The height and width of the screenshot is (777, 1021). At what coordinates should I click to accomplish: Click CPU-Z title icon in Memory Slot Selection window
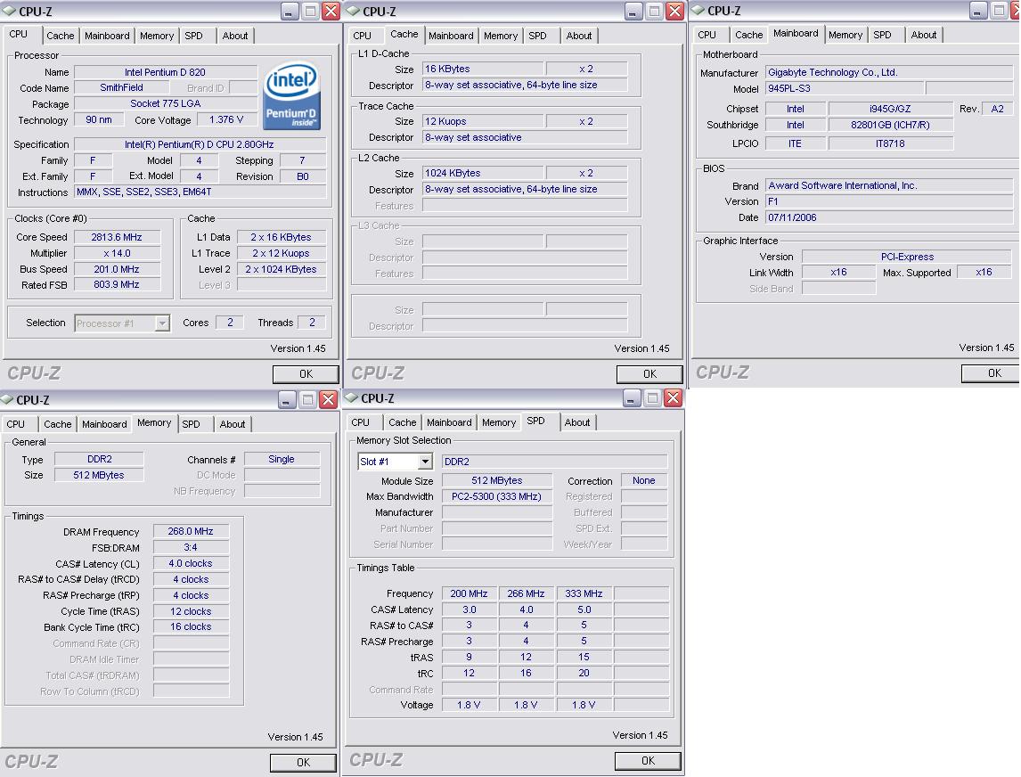pos(352,397)
